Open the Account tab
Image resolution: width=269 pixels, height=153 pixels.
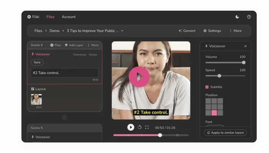(x=69, y=17)
